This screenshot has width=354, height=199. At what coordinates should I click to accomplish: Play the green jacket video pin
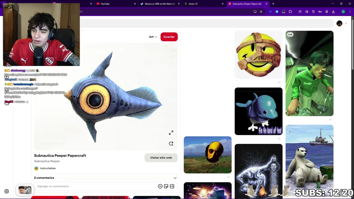(x=309, y=73)
